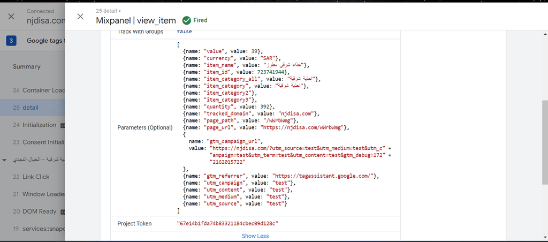Close the Mixpanel view_item tag panel
The width and height of the screenshot is (548, 242).
80,17
